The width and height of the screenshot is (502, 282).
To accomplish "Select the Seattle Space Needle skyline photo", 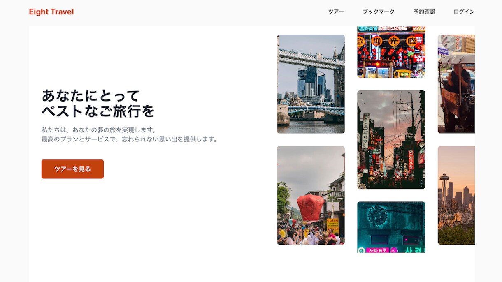I will tap(456, 195).
